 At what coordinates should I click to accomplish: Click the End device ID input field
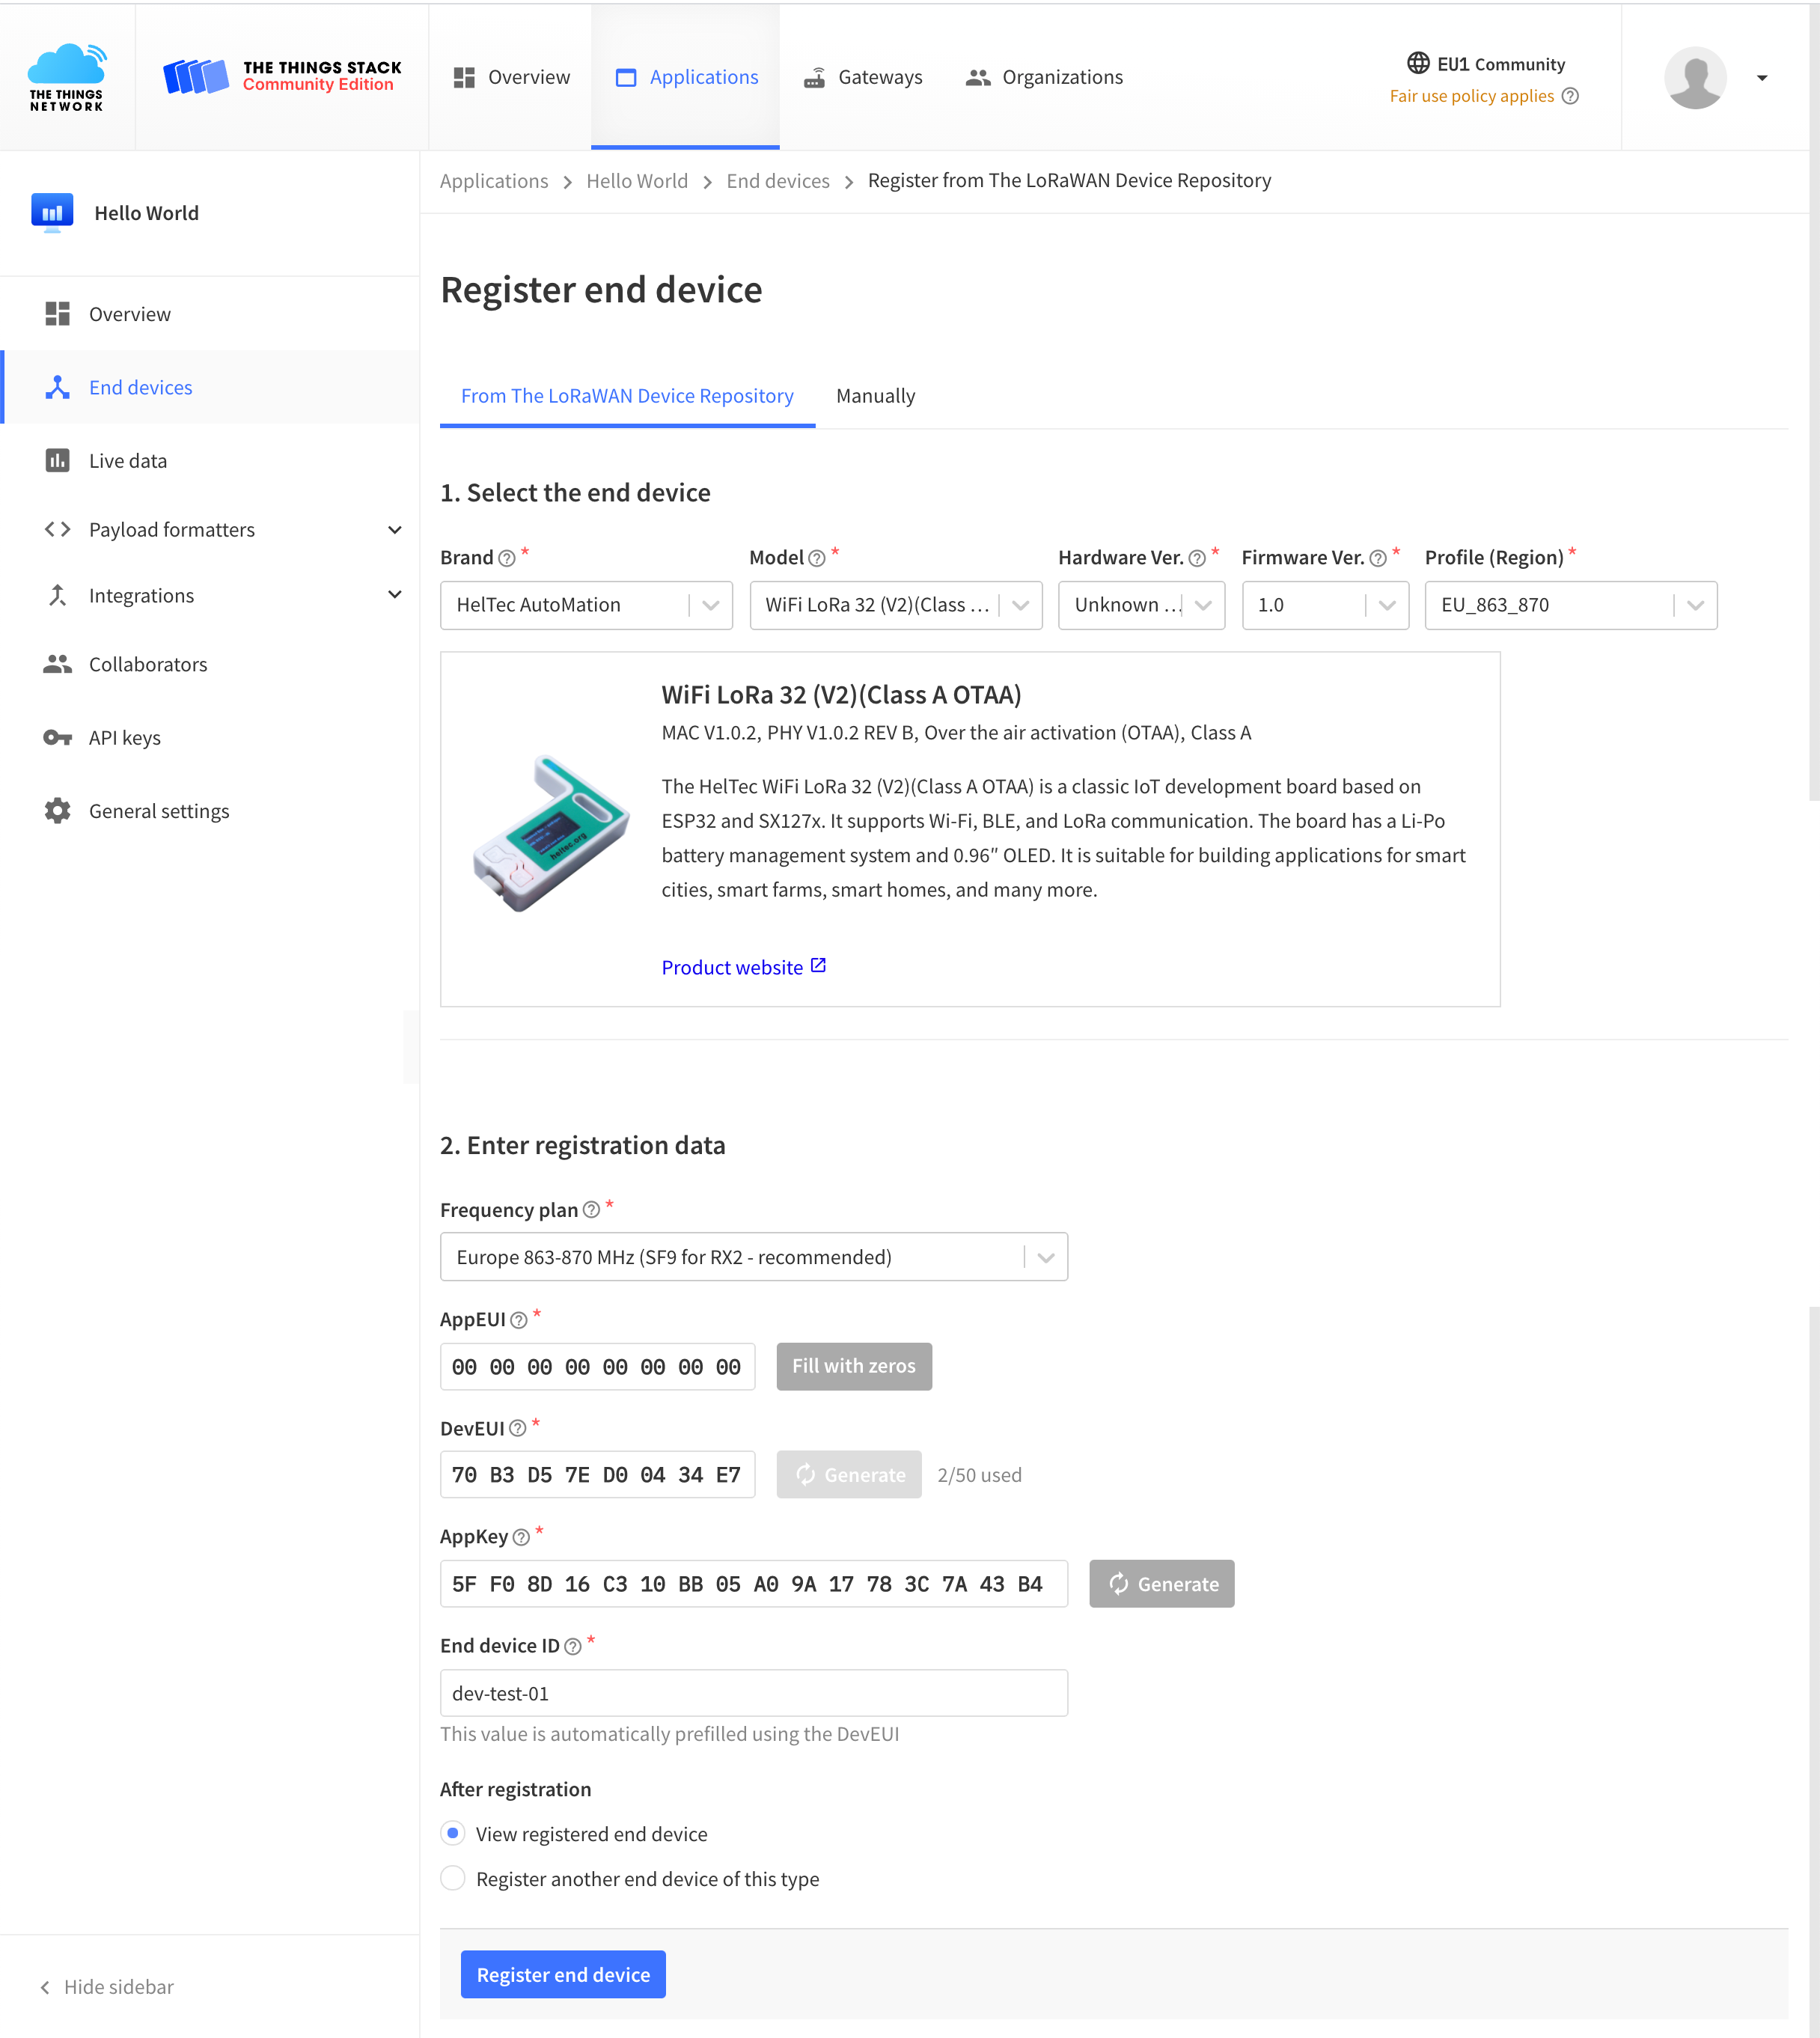[754, 1692]
